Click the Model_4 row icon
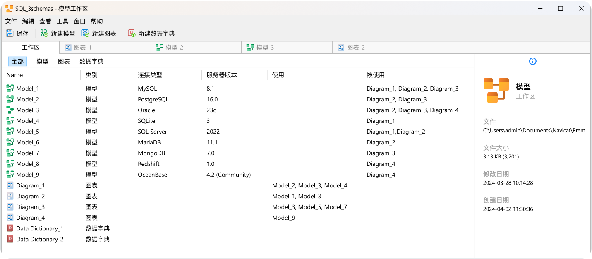 (10, 121)
